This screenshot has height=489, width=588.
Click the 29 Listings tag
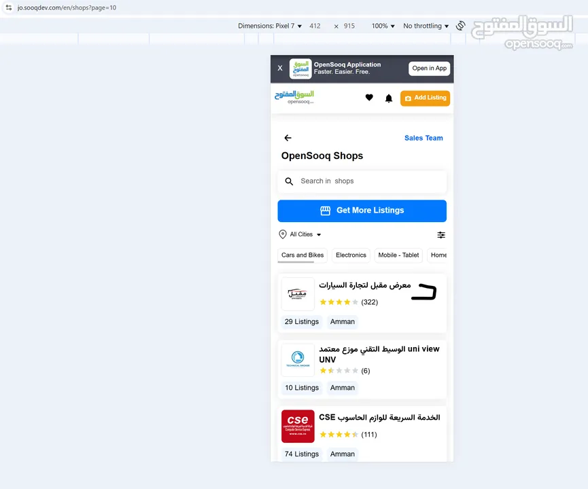pos(302,322)
